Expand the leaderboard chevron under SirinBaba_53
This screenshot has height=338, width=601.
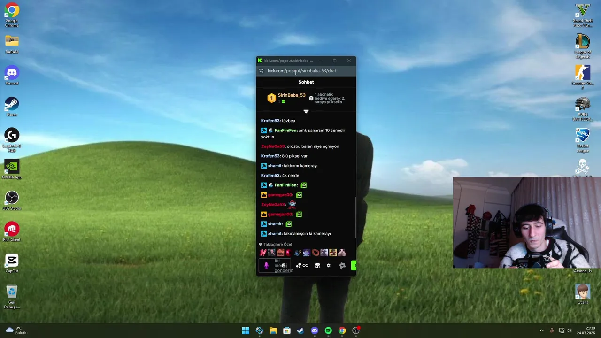point(306,111)
